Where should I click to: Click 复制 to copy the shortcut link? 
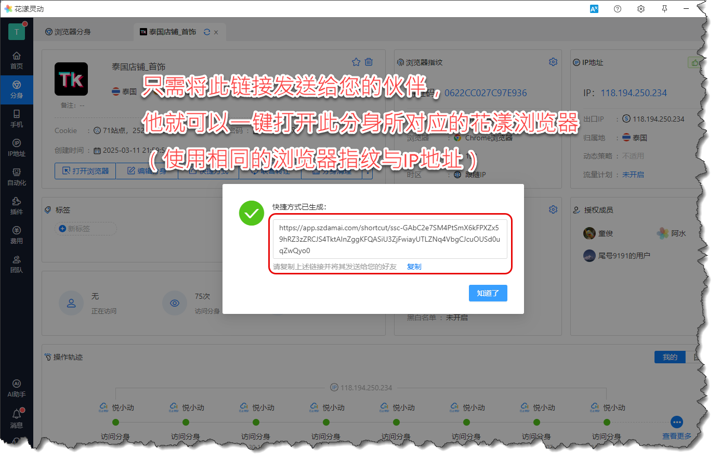point(414,267)
